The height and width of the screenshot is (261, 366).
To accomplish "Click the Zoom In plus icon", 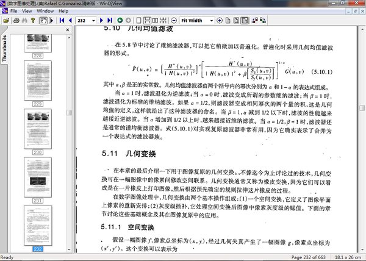I will point(219,21).
